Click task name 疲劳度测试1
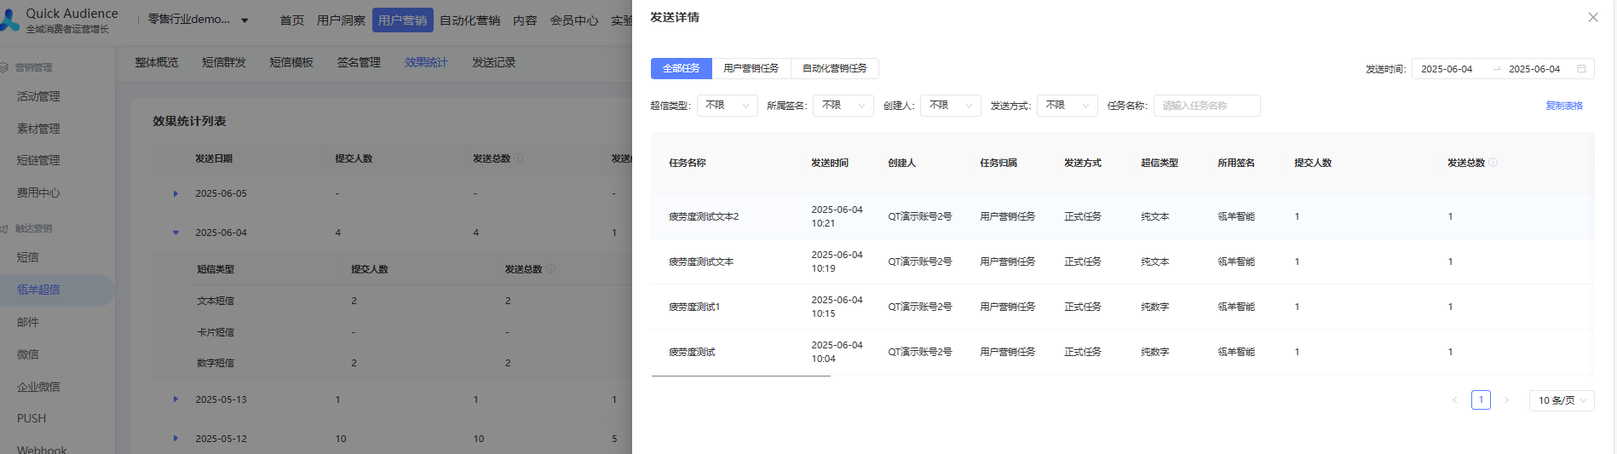Image resolution: width=1617 pixels, height=454 pixels. coord(694,307)
